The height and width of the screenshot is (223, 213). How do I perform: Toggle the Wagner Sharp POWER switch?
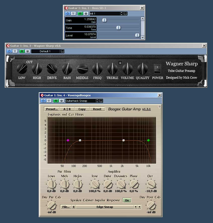(157, 68)
